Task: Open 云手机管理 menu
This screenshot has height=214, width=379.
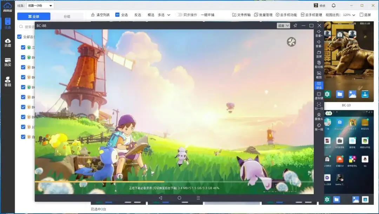Action: (x=311, y=15)
